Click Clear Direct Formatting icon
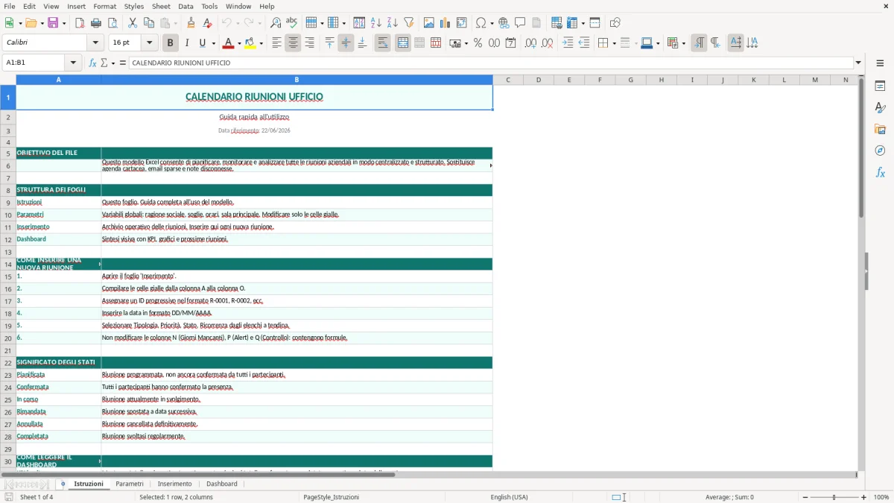Viewport: 894px width, 503px height. pos(206,23)
